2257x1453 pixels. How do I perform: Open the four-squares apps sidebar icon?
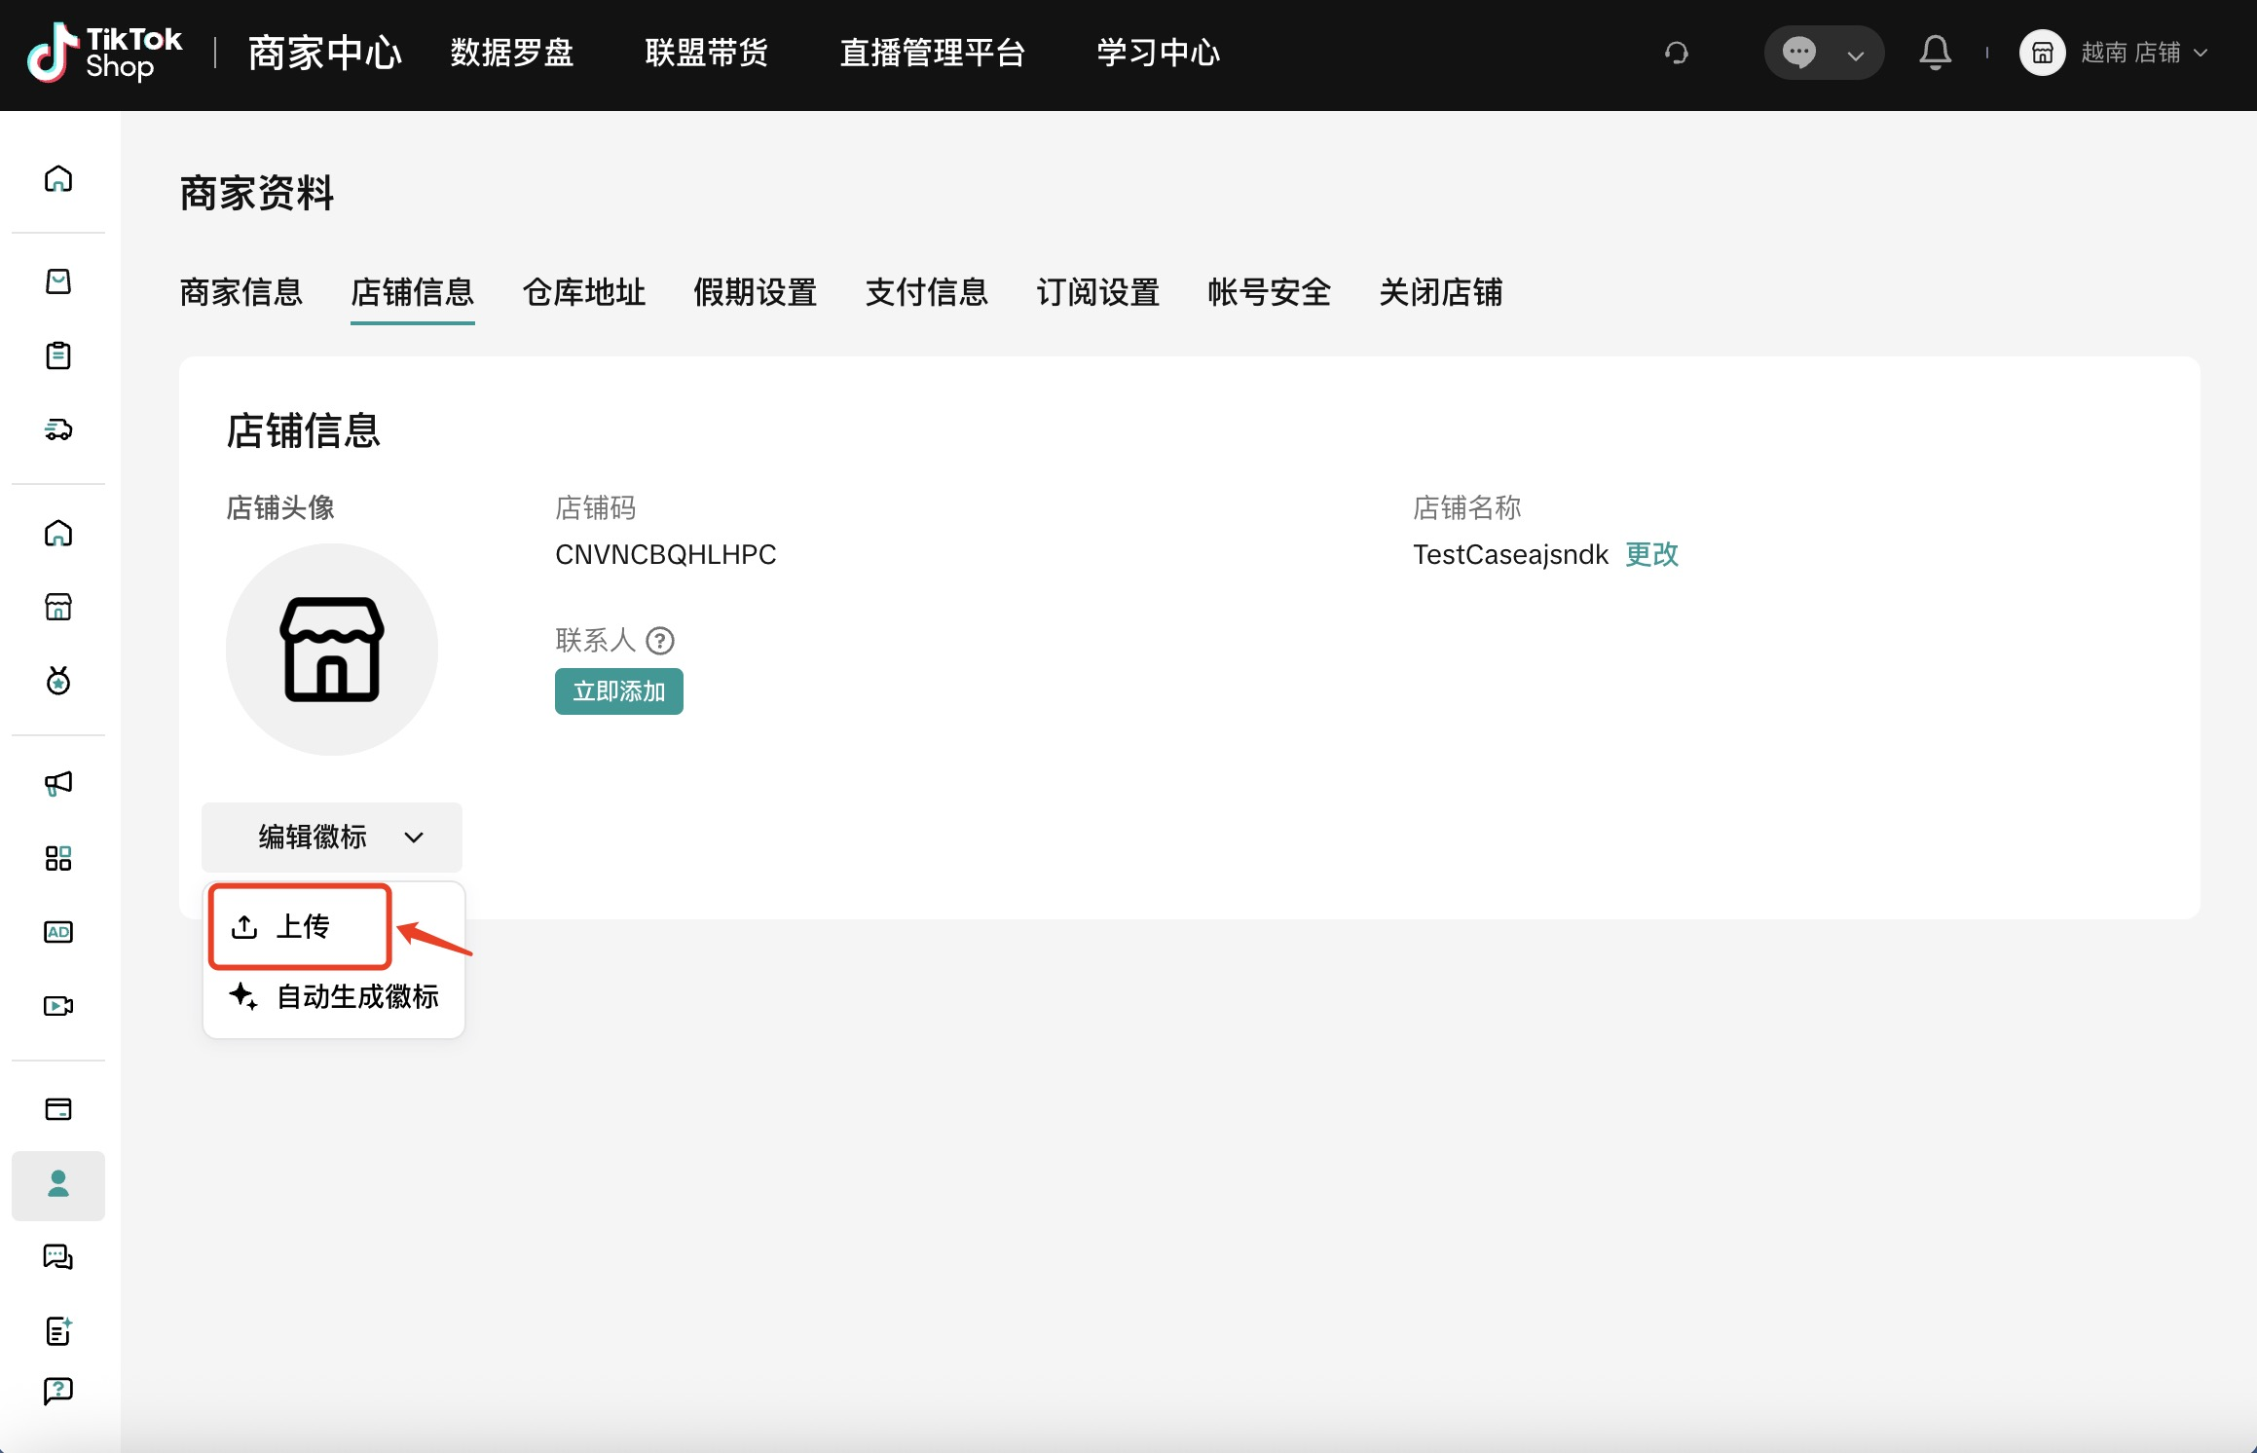coord(58,858)
